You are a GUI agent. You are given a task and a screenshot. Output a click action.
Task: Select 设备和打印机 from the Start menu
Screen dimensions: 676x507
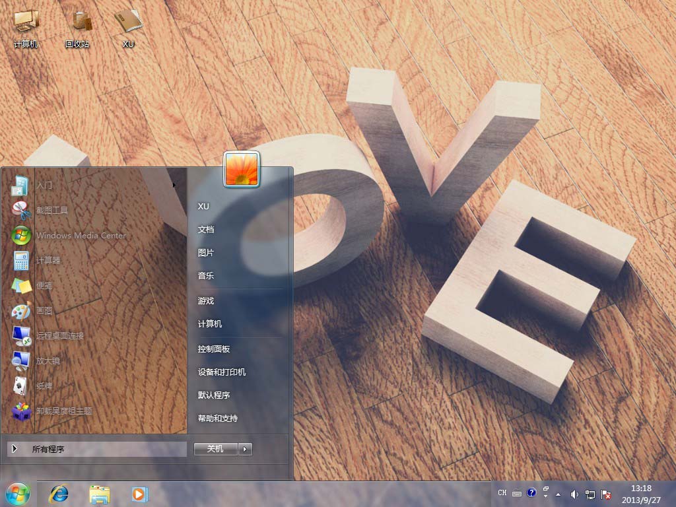(222, 372)
